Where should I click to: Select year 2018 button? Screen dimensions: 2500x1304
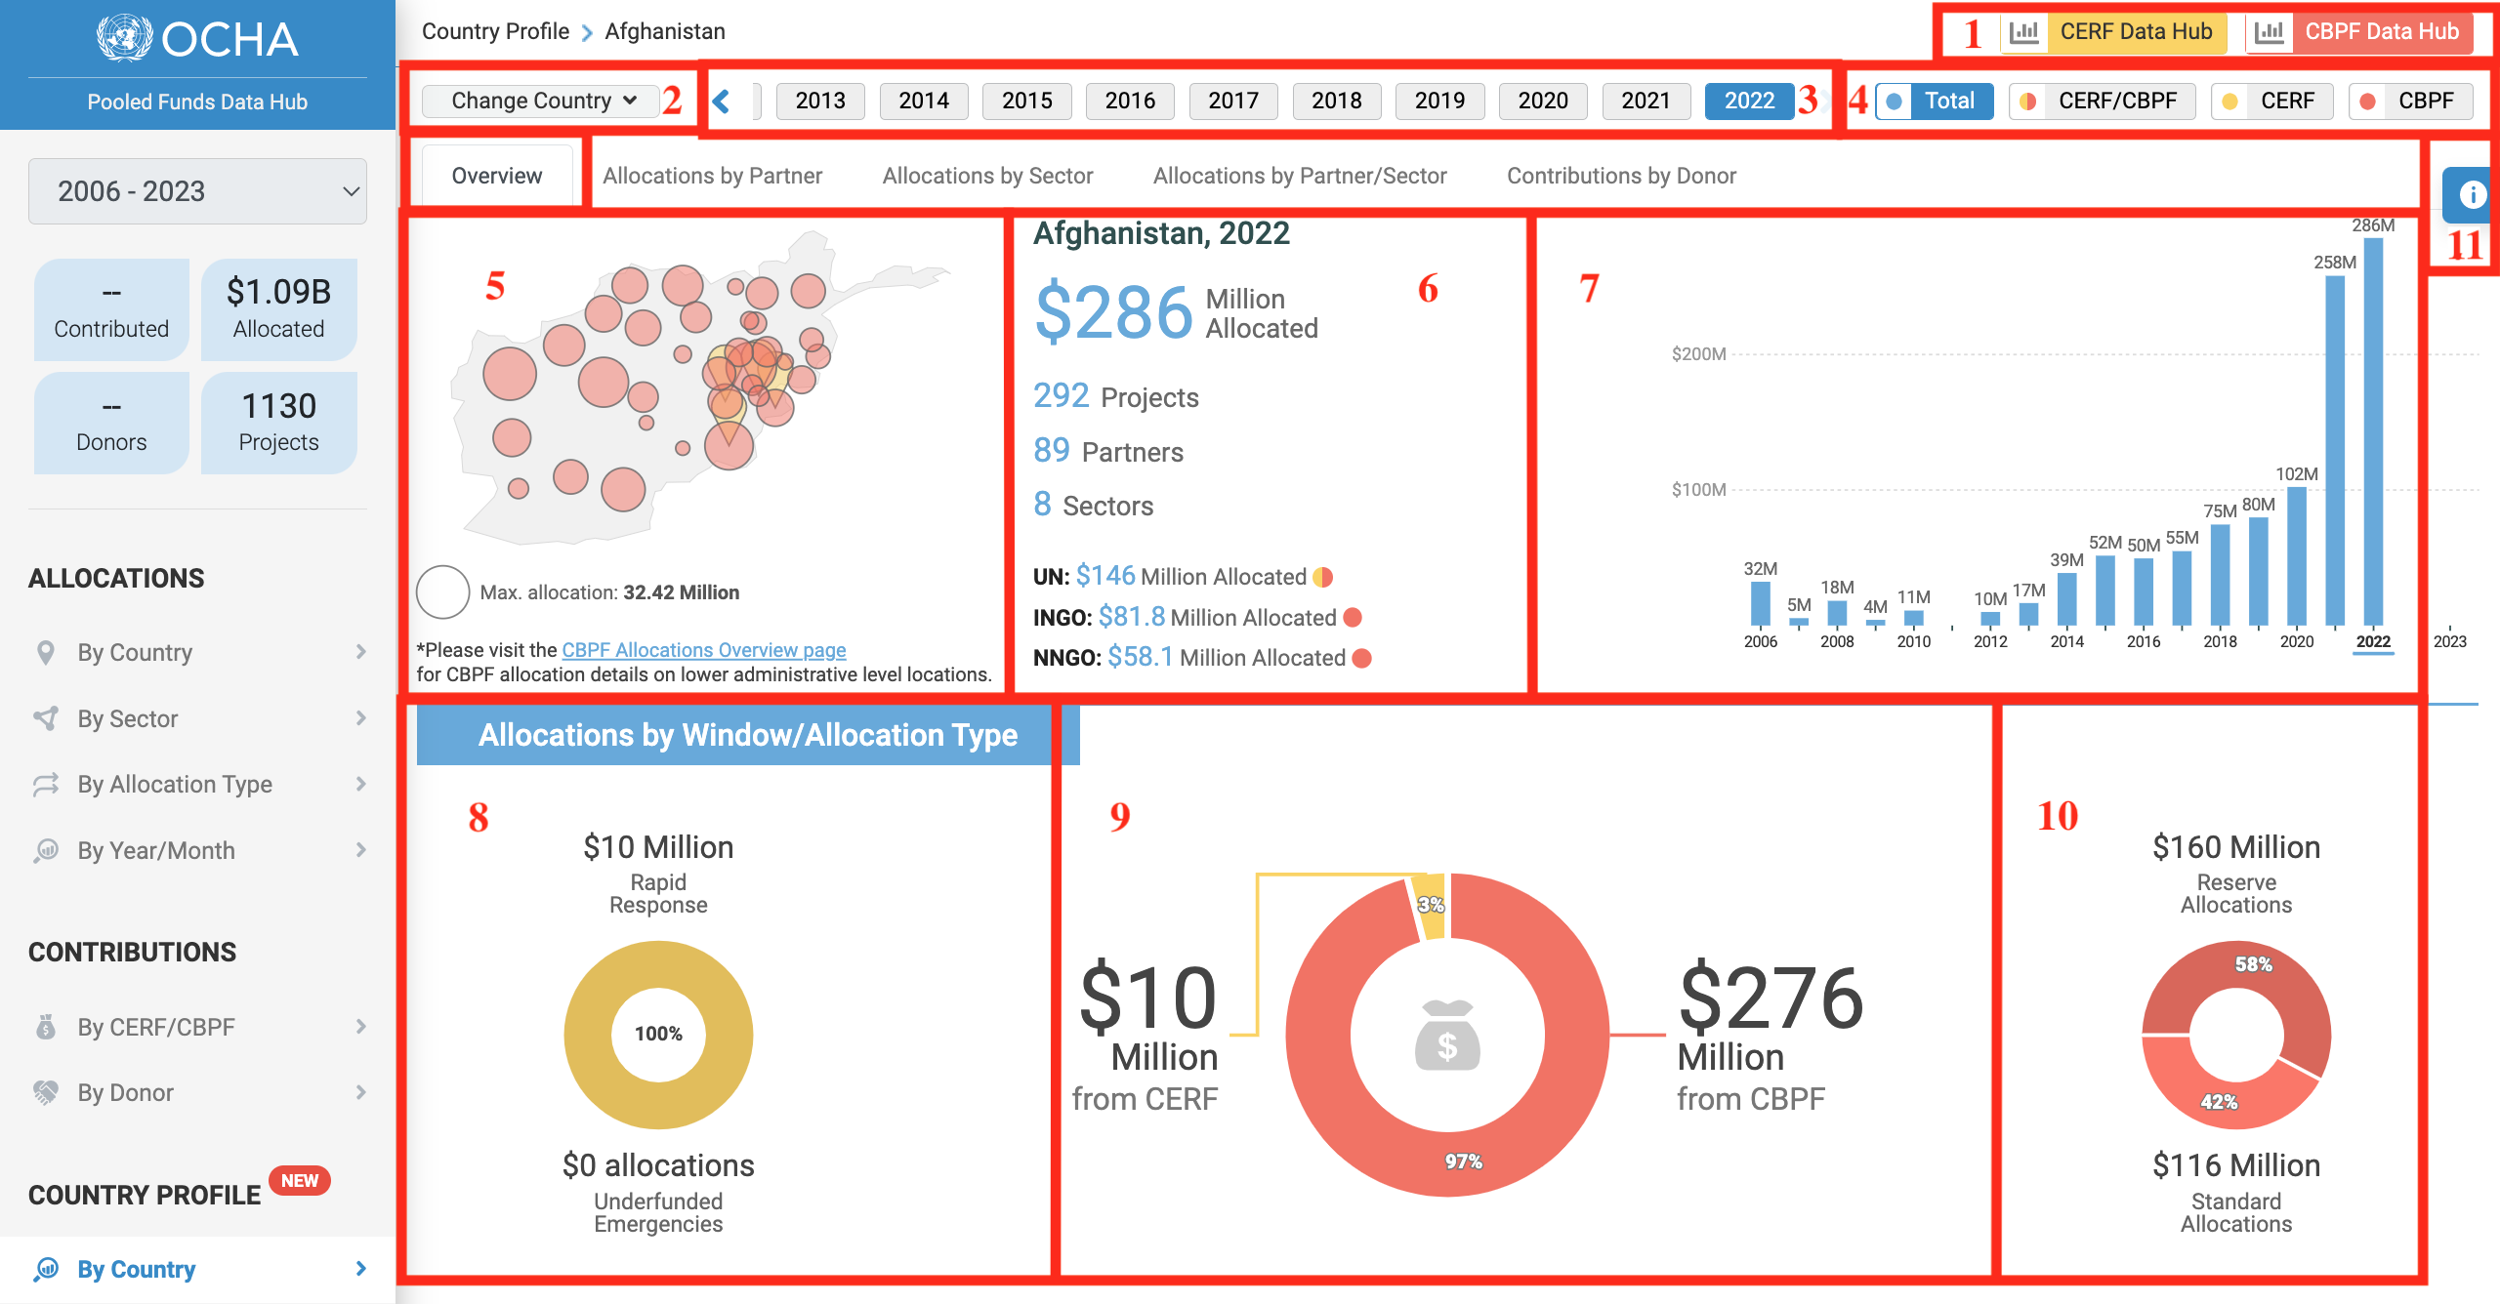tap(1337, 101)
